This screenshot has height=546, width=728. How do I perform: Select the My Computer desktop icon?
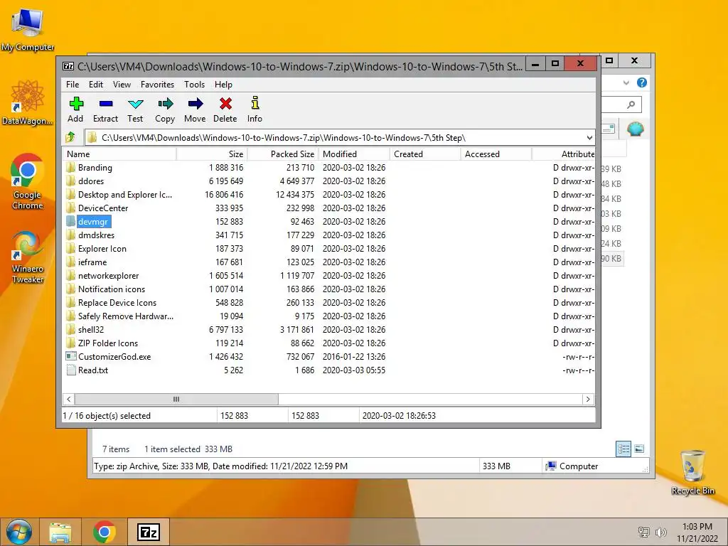click(x=28, y=28)
